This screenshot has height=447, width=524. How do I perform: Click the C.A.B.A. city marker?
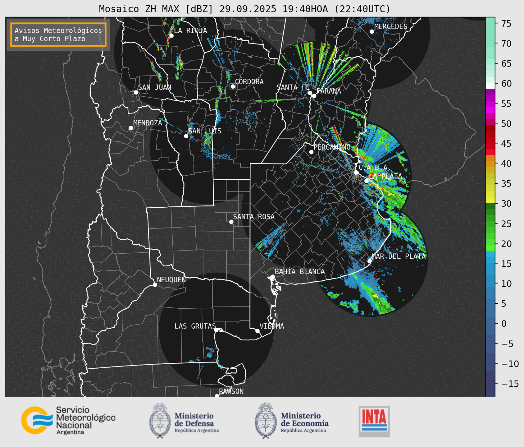356,173
